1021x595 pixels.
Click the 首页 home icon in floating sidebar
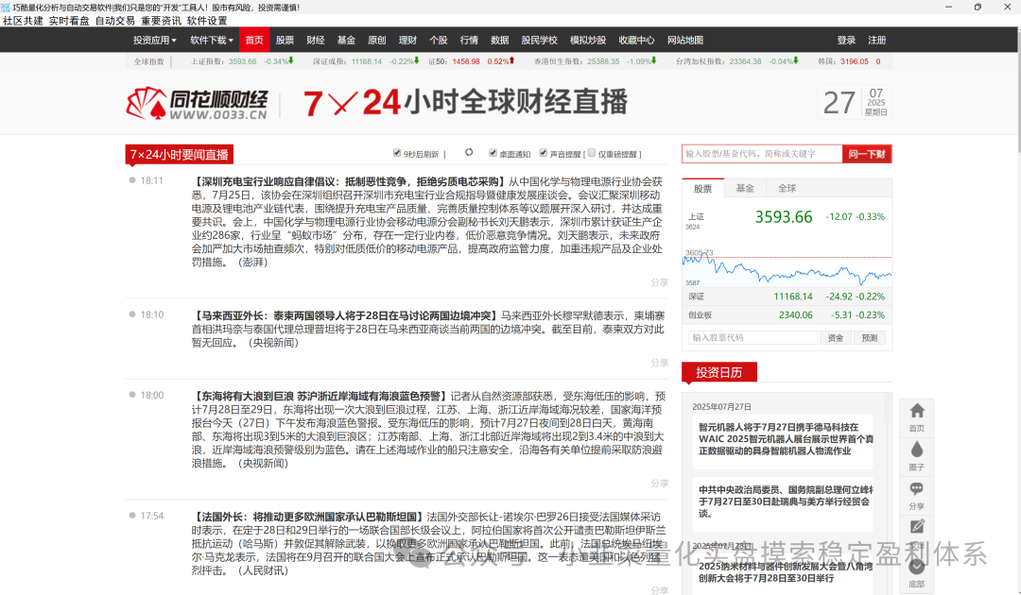pyautogui.click(x=917, y=411)
